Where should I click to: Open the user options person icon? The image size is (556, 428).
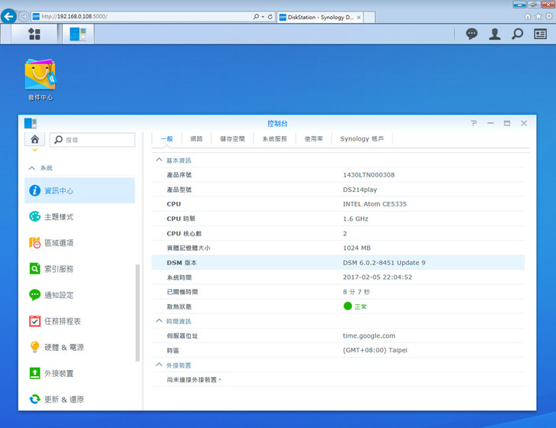495,34
